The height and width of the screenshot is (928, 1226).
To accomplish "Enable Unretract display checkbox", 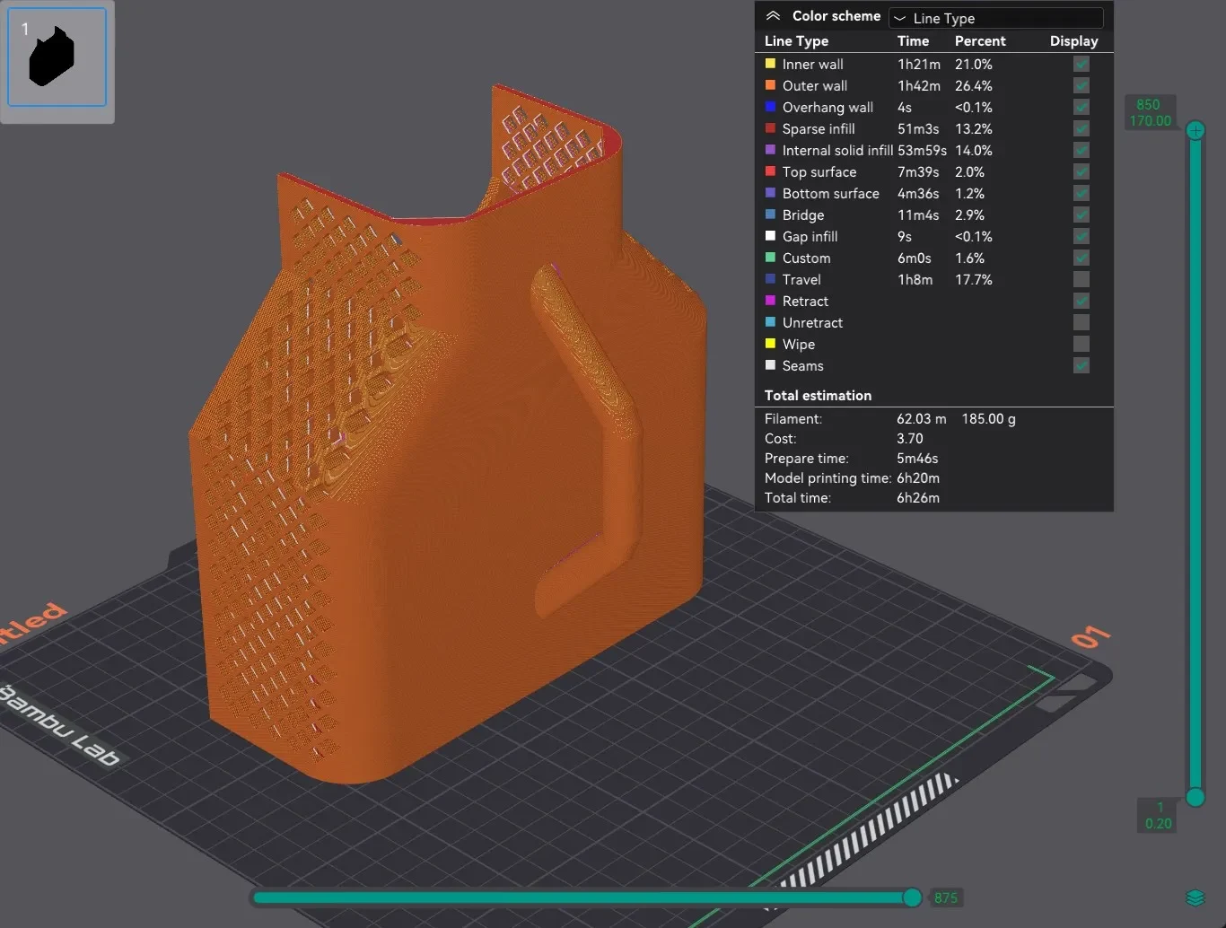I will (1082, 322).
